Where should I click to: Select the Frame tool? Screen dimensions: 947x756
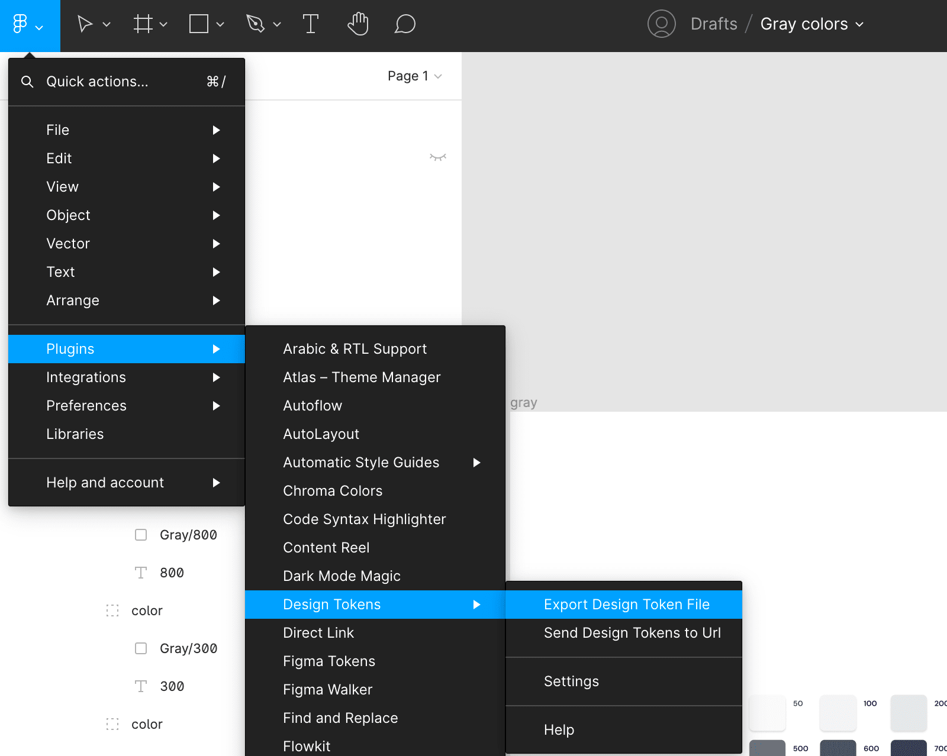coord(143,24)
